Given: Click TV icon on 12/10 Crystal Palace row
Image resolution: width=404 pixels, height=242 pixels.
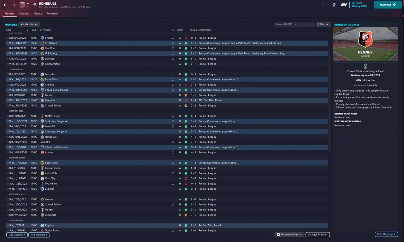Looking at the screenshot, I should (173, 205).
